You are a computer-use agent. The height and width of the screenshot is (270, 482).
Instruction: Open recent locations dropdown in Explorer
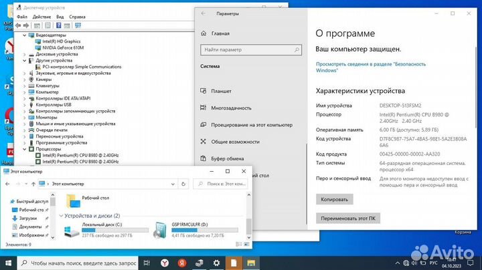point(26,184)
